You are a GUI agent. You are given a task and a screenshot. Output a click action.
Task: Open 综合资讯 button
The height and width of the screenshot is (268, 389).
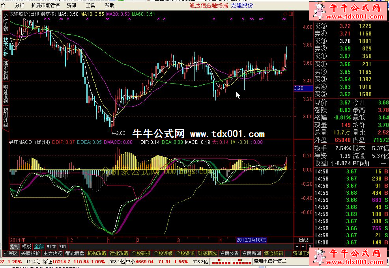click(273, 253)
